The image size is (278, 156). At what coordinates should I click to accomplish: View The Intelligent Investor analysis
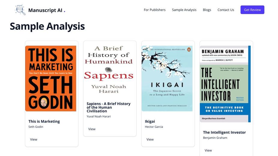208,151
